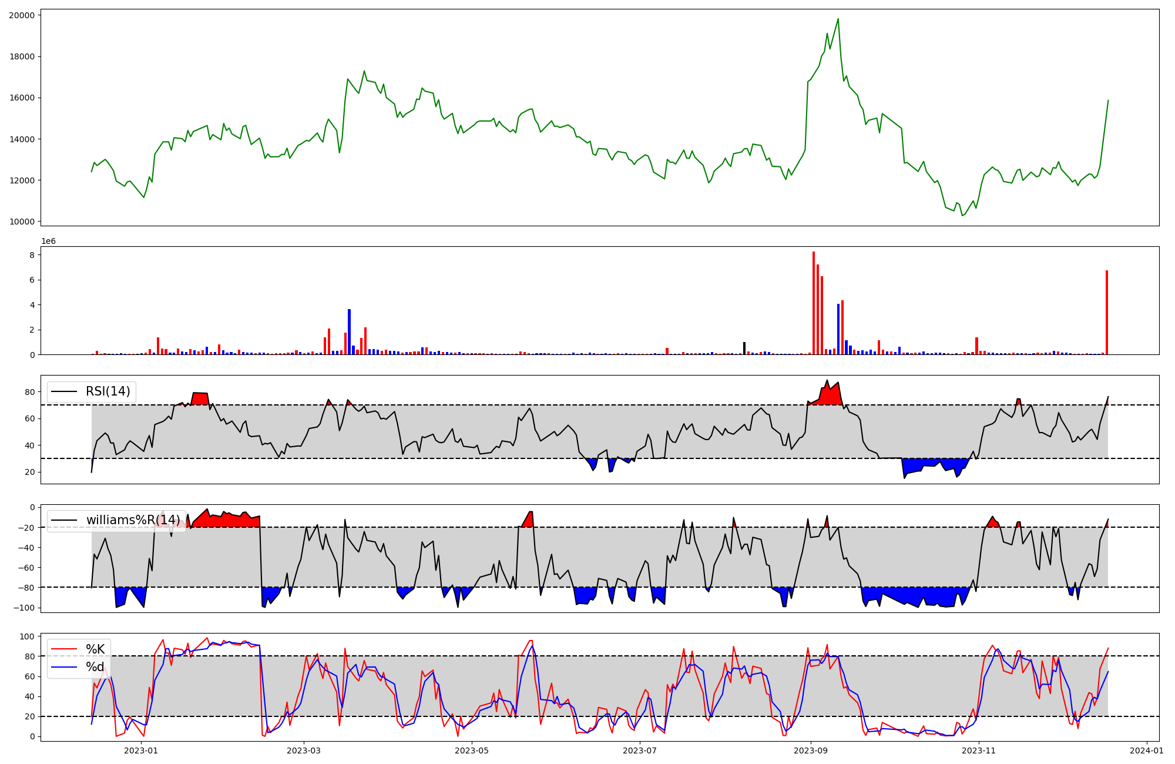The image size is (1175, 764).
Task: Click the last red volume bar at right
Action: pyautogui.click(x=1107, y=313)
